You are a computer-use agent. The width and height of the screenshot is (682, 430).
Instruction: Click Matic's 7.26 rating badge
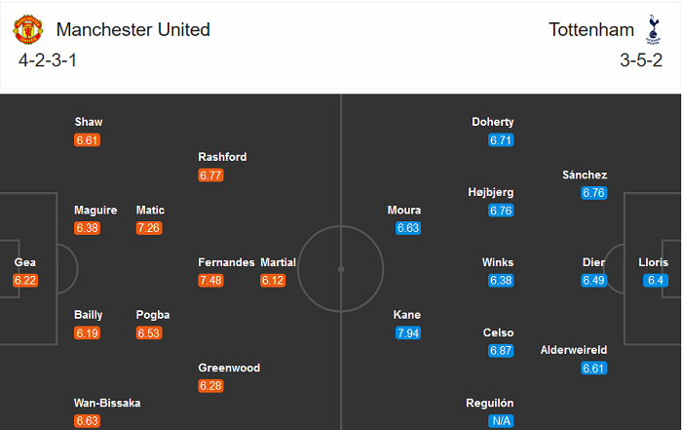coord(149,228)
